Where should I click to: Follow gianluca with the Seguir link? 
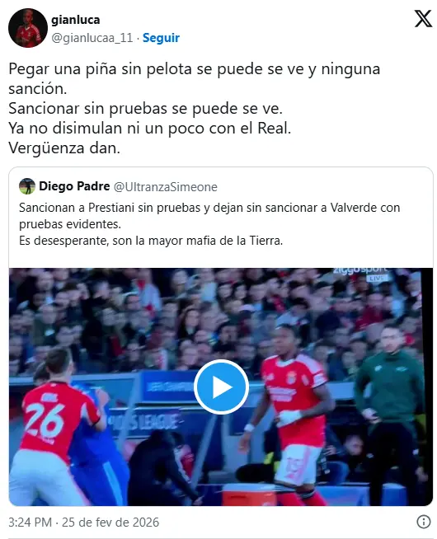(x=161, y=37)
